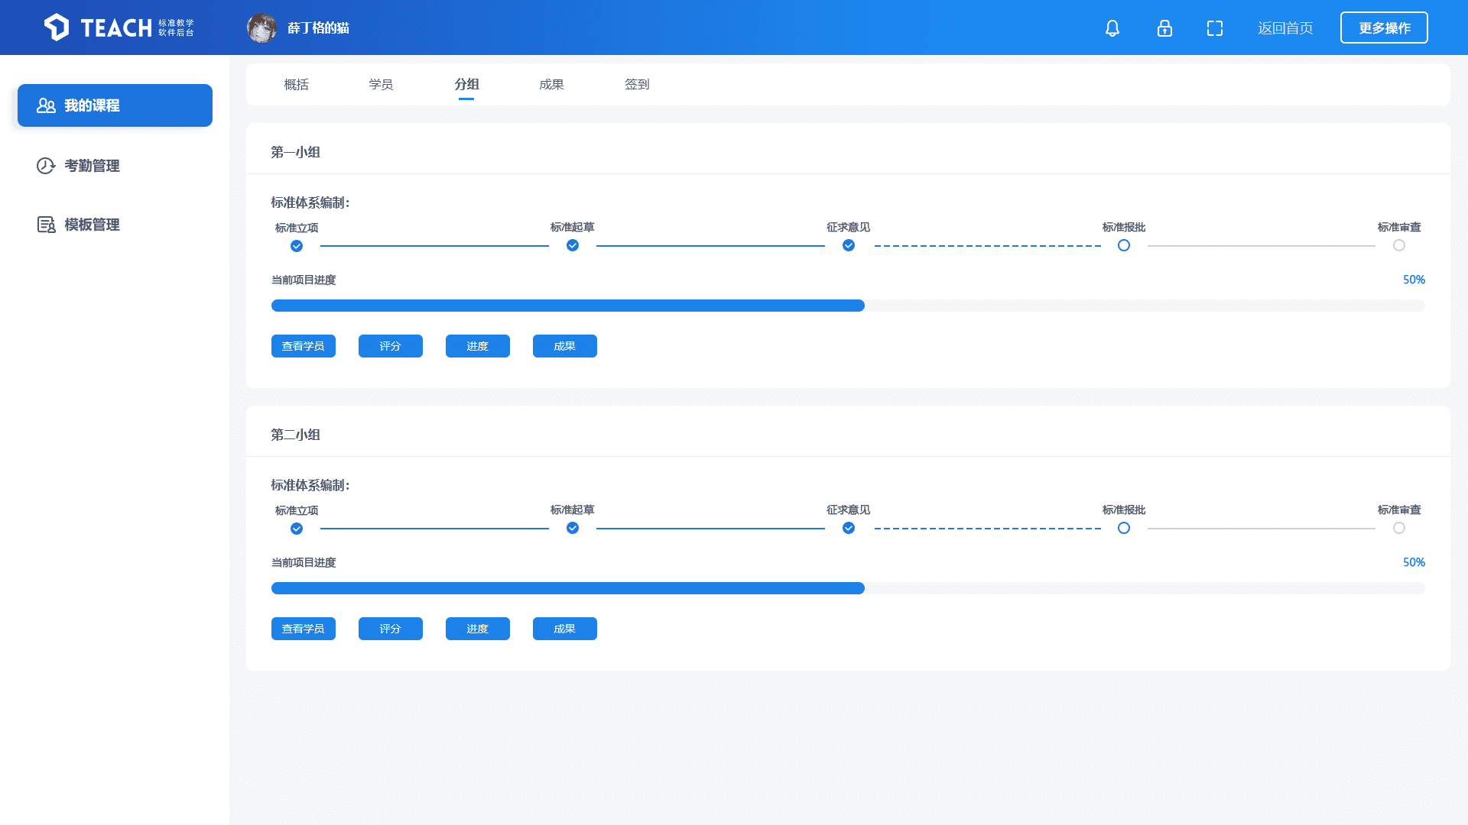Viewport: 1468px width, 825px height.
Task: Open 考勤管理 clock icon in sidebar
Action: tap(46, 166)
